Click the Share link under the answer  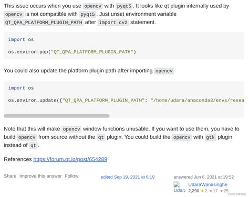10,176
